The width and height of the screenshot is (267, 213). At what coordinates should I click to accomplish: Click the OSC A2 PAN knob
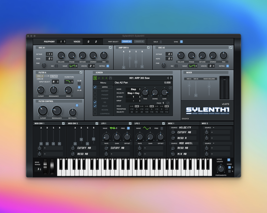coord(224,55)
